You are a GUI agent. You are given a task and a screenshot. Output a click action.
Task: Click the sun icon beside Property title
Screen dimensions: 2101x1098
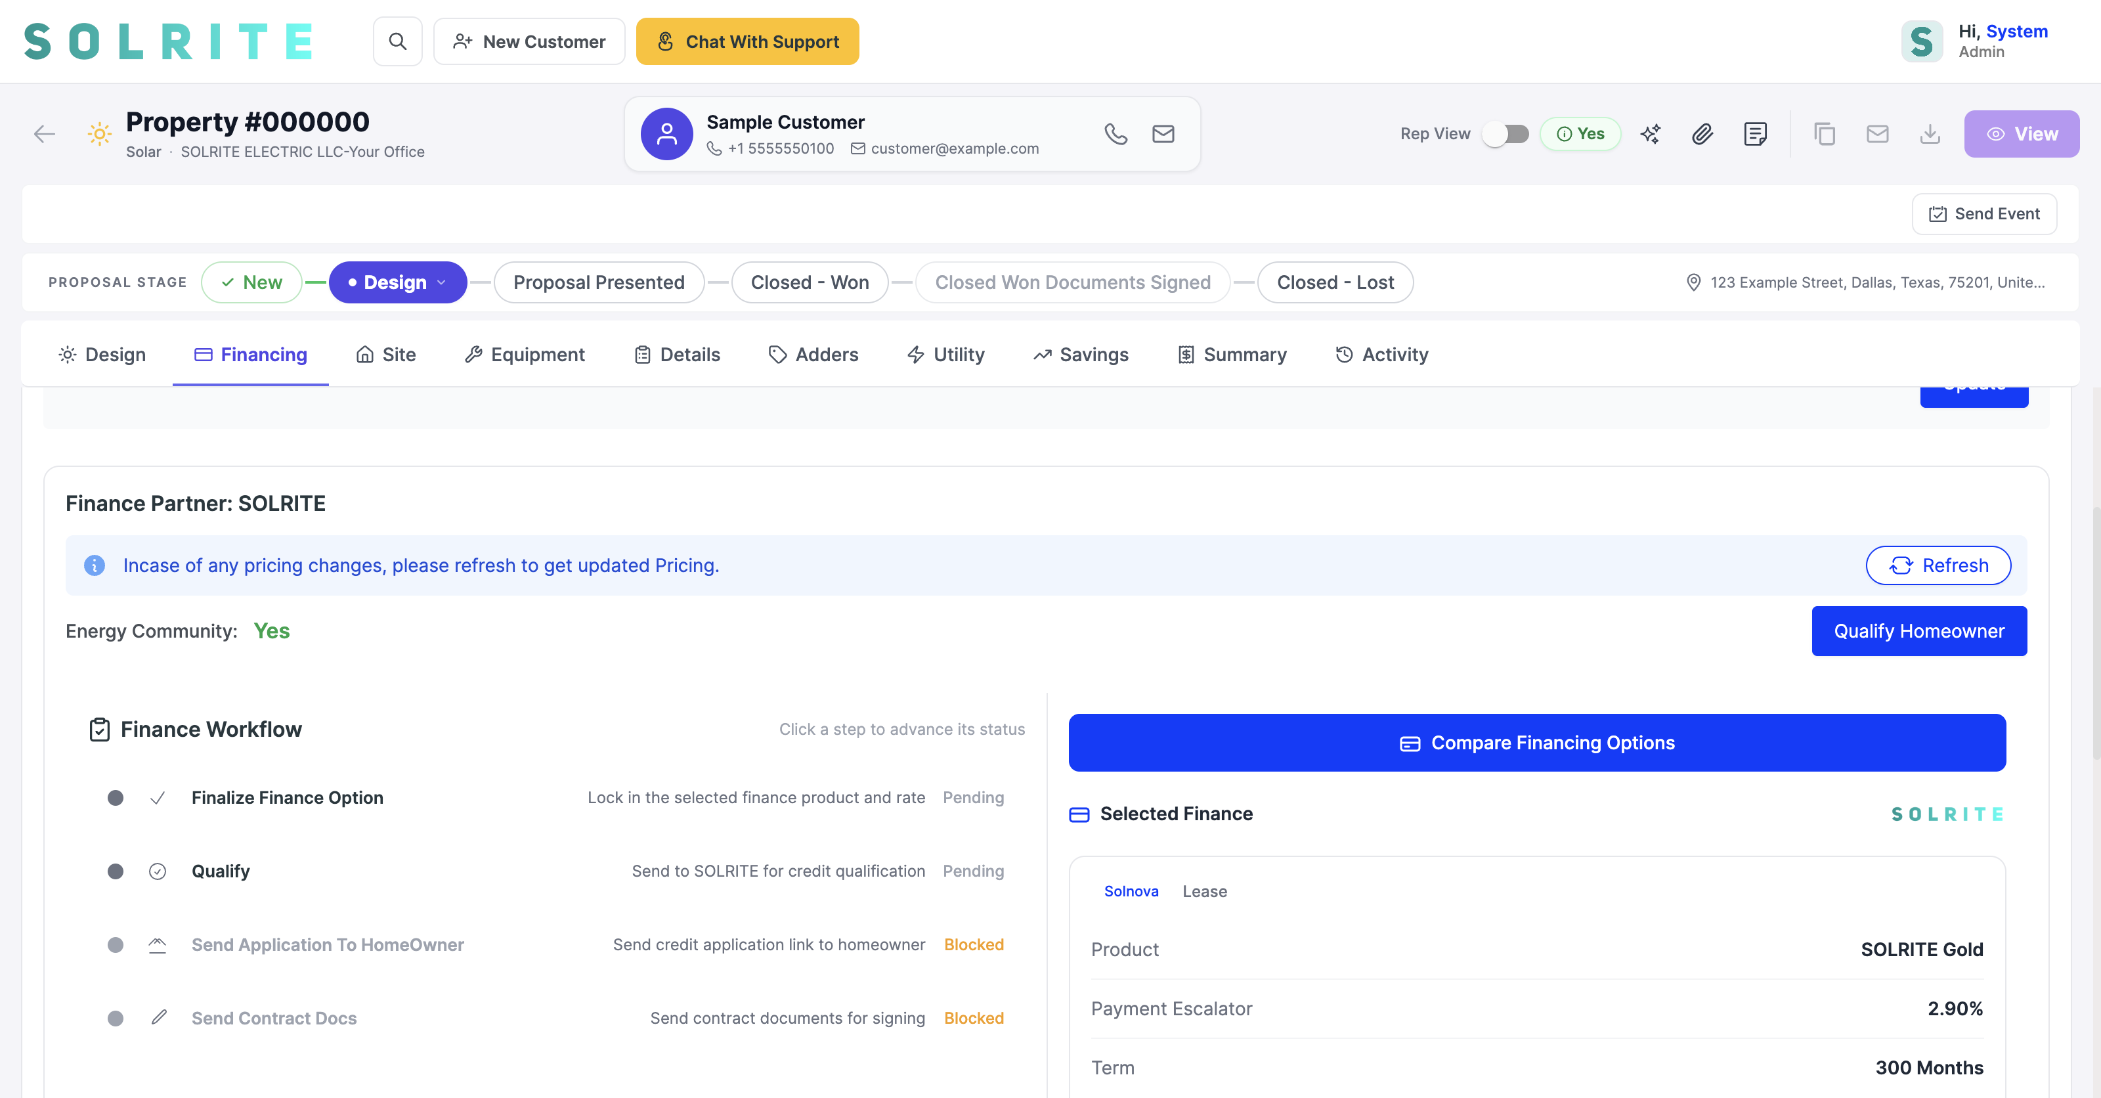(100, 134)
